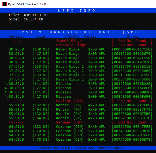
Task: Click the window title Ryzen SMU Checker 1.2.2.0
Action: click(27, 4)
